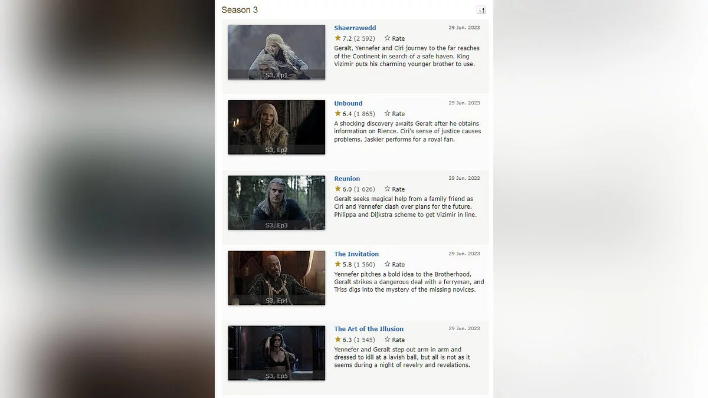Click The Art of the Illusion description
The height and width of the screenshot is (398, 708).
(x=402, y=357)
